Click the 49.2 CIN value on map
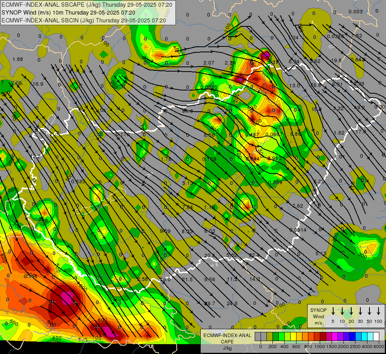Screen dimensions: 386x354 tap(359, 108)
